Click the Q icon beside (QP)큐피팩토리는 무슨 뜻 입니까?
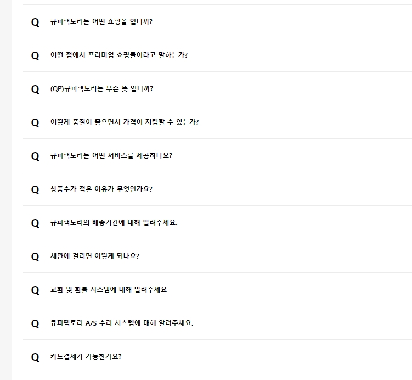This screenshot has width=412, height=380. (35, 89)
